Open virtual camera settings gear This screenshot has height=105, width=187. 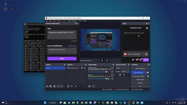point(148,76)
